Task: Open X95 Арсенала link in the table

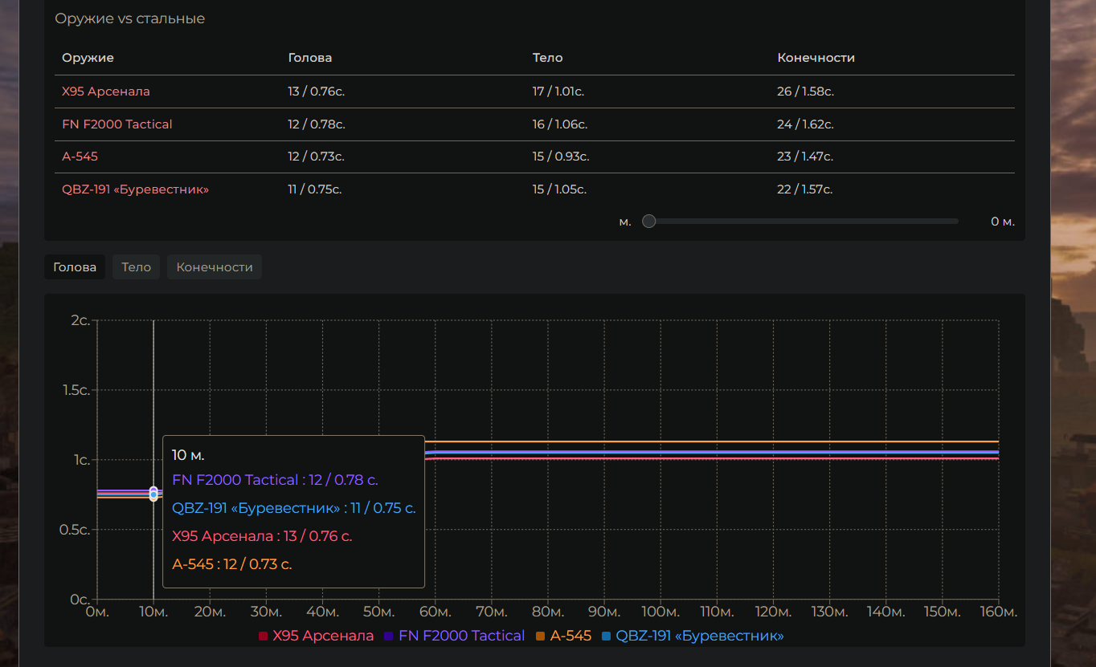Action: (106, 92)
